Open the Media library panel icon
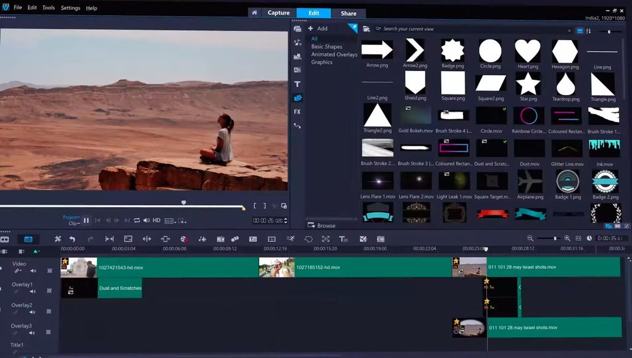Viewport: 632px width, 358px height. tap(298, 29)
